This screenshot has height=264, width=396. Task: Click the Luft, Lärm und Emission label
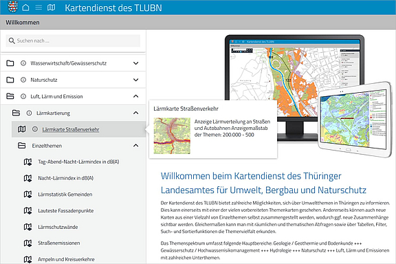[x=56, y=96]
